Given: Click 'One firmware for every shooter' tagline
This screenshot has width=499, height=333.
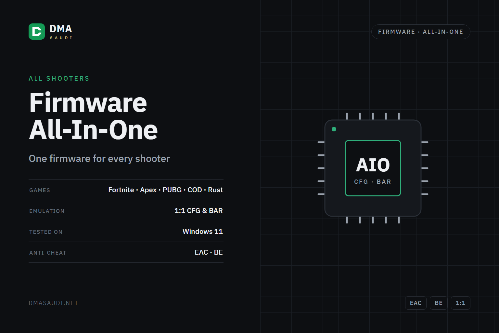Looking at the screenshot, I should 99,158.
